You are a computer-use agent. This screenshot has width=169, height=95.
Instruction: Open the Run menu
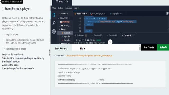pos(76,8)
